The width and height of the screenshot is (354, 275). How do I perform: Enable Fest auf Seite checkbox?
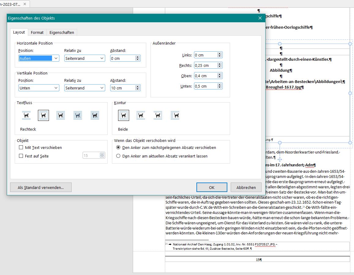(x=21, y=156)
